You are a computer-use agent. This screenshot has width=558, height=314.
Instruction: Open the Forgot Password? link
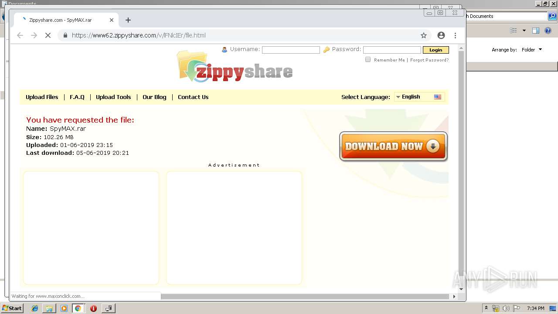(429, 60)
